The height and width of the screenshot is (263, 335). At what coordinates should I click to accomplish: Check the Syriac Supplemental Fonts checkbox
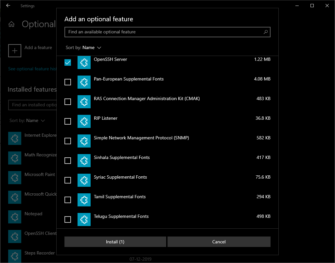tap(68, 180)
